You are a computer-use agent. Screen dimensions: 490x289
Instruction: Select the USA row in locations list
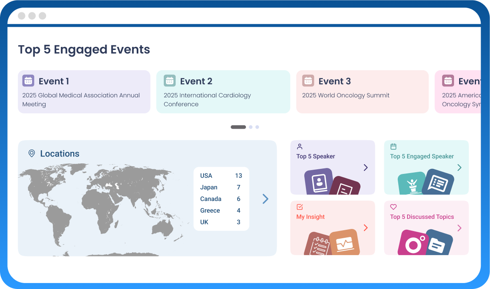[x=221, y=176]
